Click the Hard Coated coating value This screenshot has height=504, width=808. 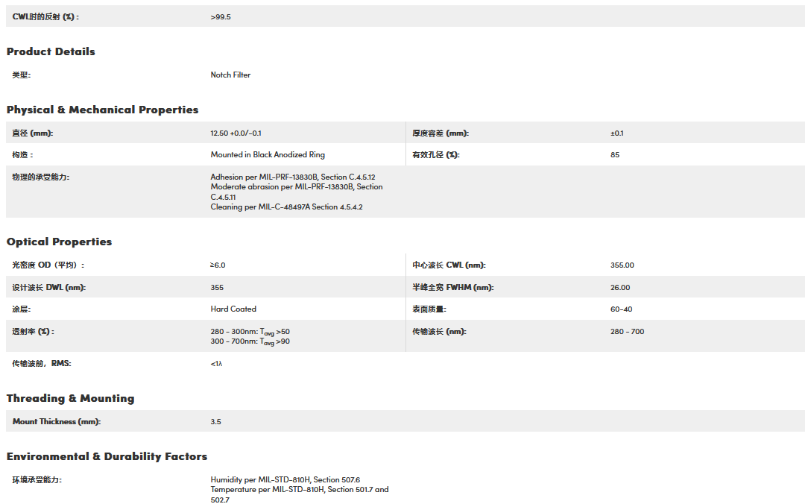[x=233, y=309]
